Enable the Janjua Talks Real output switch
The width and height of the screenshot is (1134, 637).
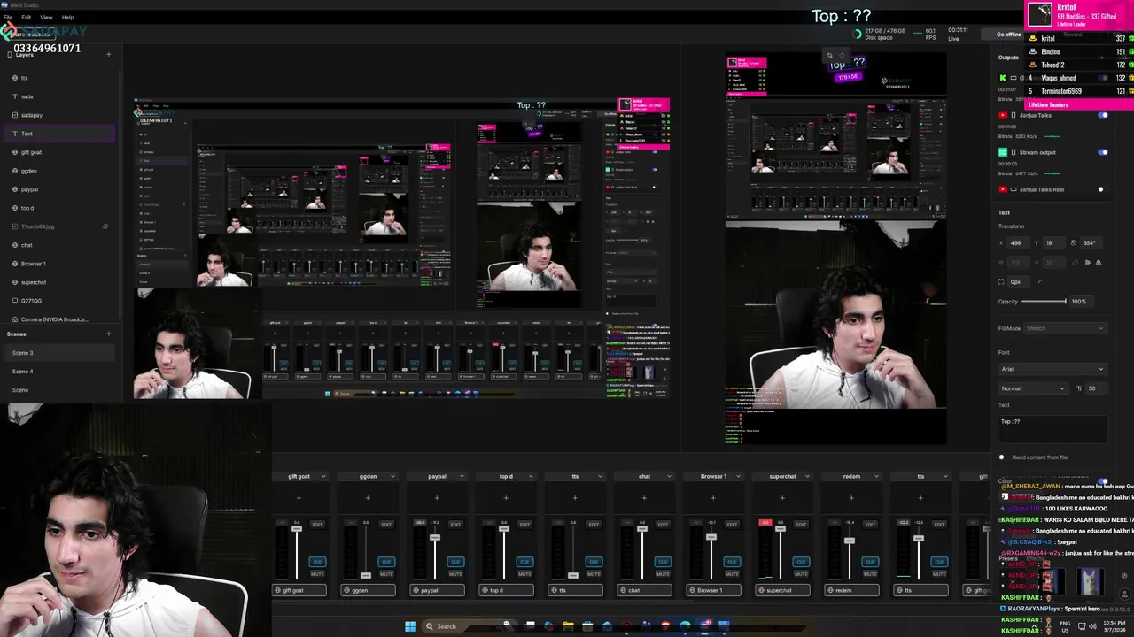(x=1101, y=189)
